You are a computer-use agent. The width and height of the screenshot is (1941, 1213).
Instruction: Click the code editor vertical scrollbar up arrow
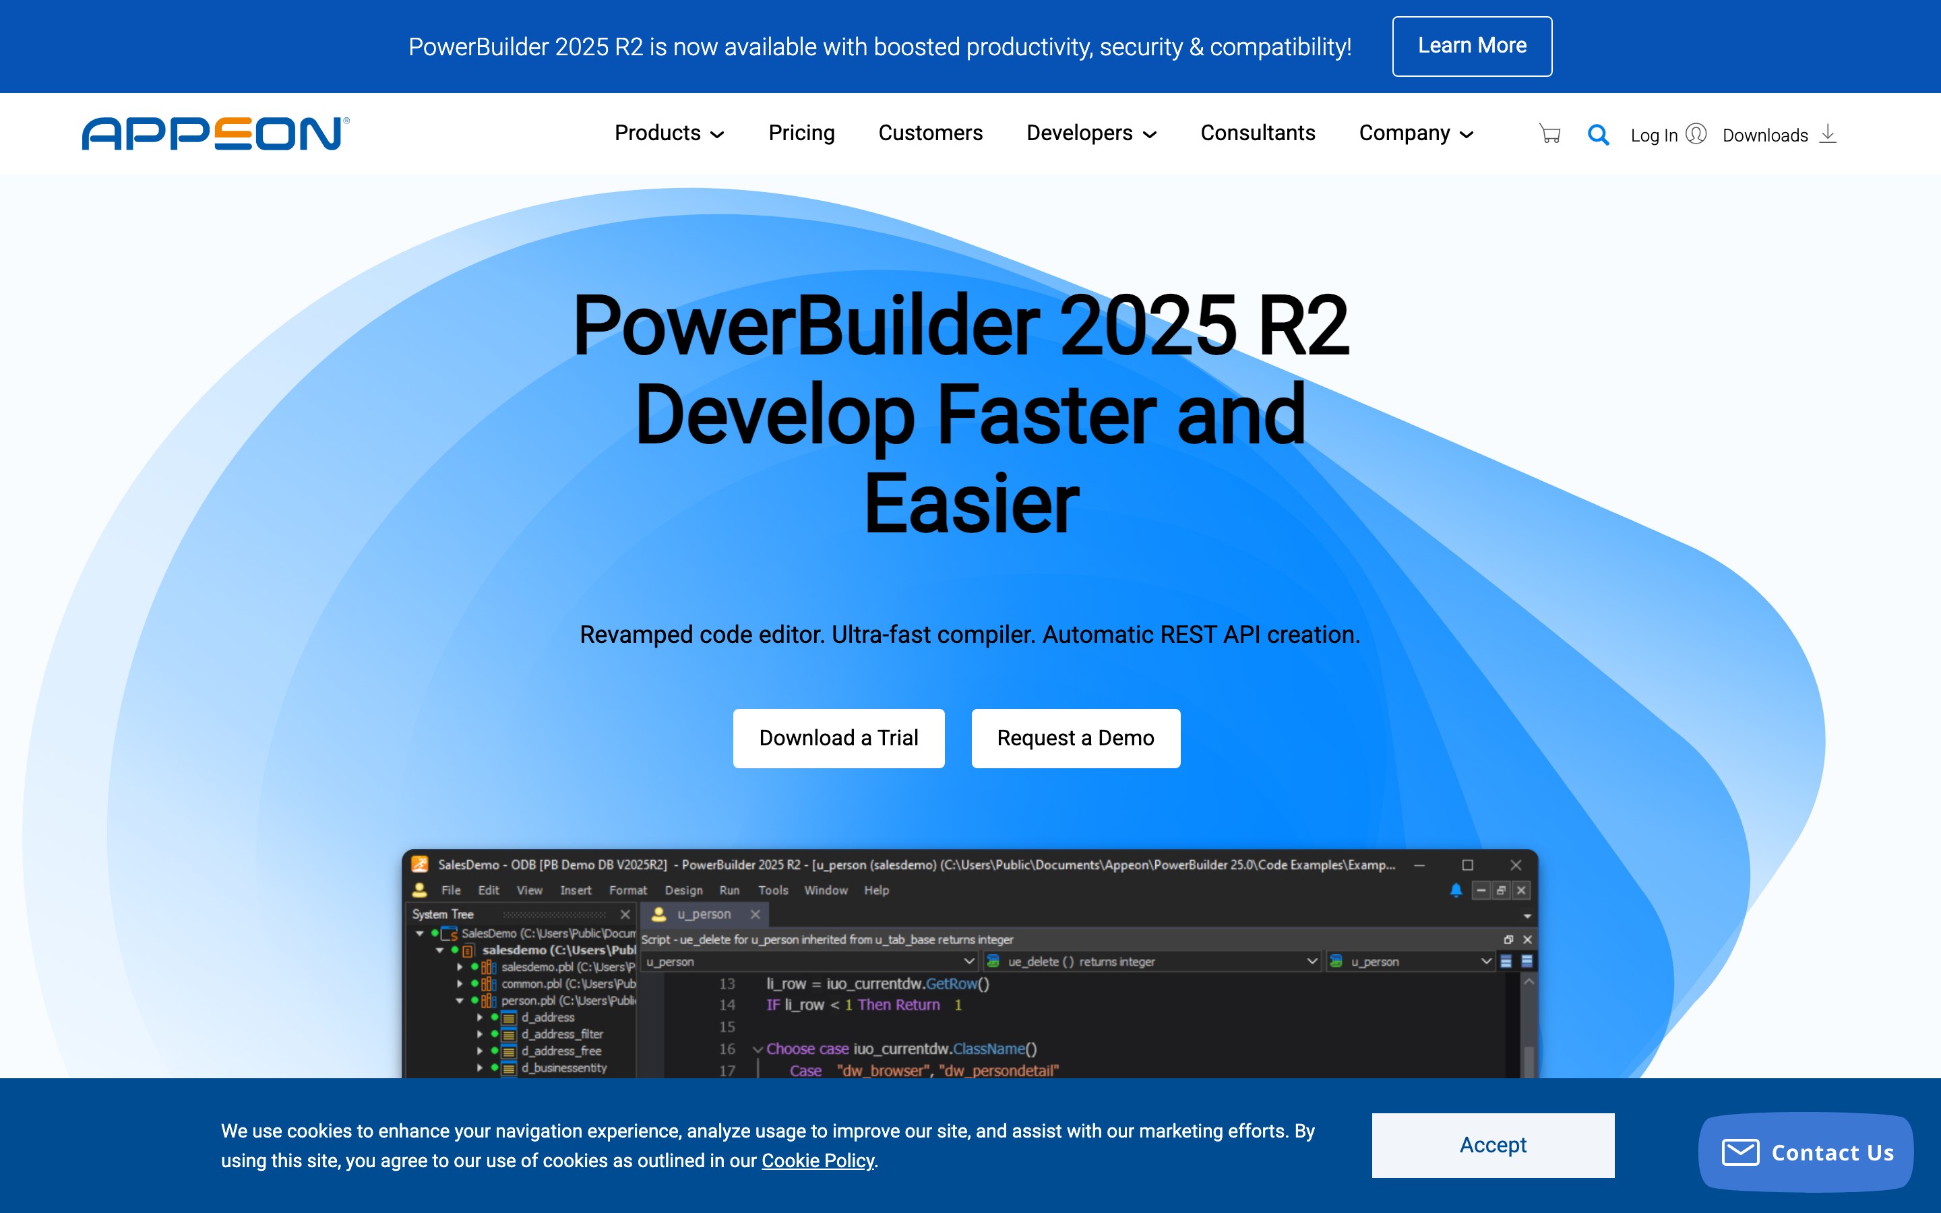[1529, 982]
